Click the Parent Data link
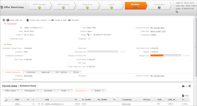197x106 pixels. pyautogui.click(x=10, y=86)
